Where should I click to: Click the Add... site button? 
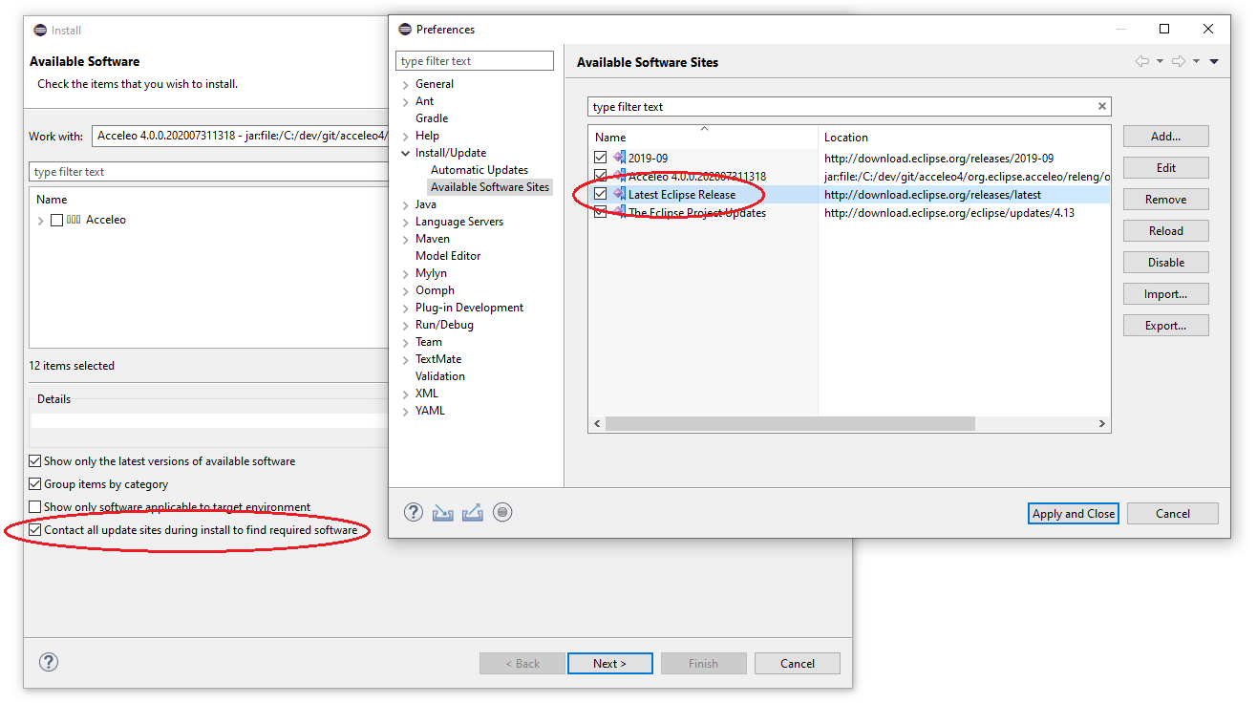pyautogui.click(x=1165, y=137)
